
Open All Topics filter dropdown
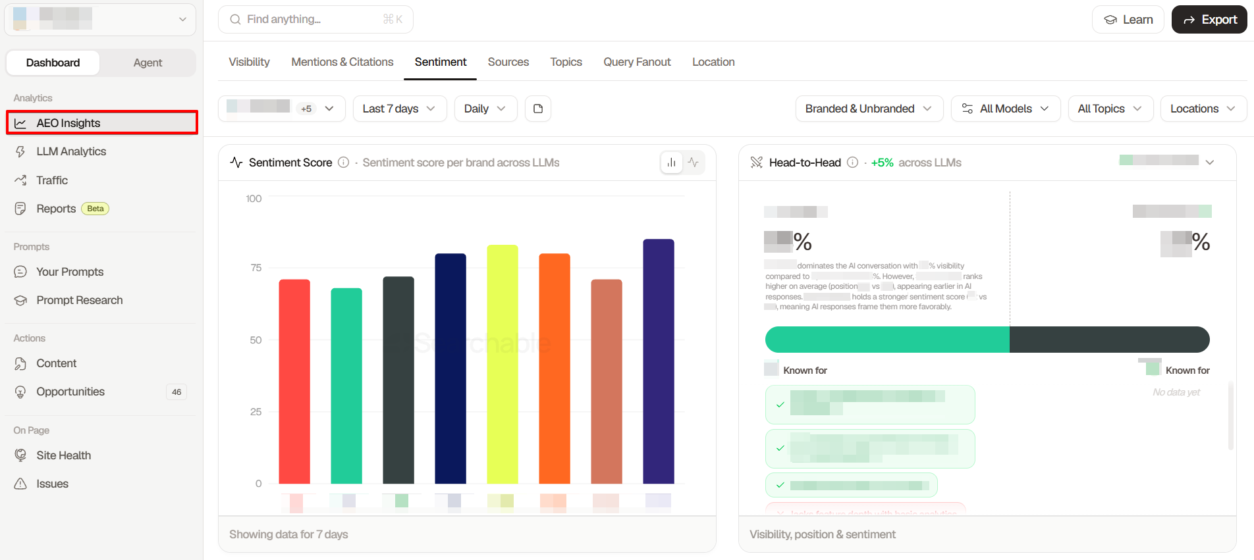pyautogui.click(x=1110, y=109)
